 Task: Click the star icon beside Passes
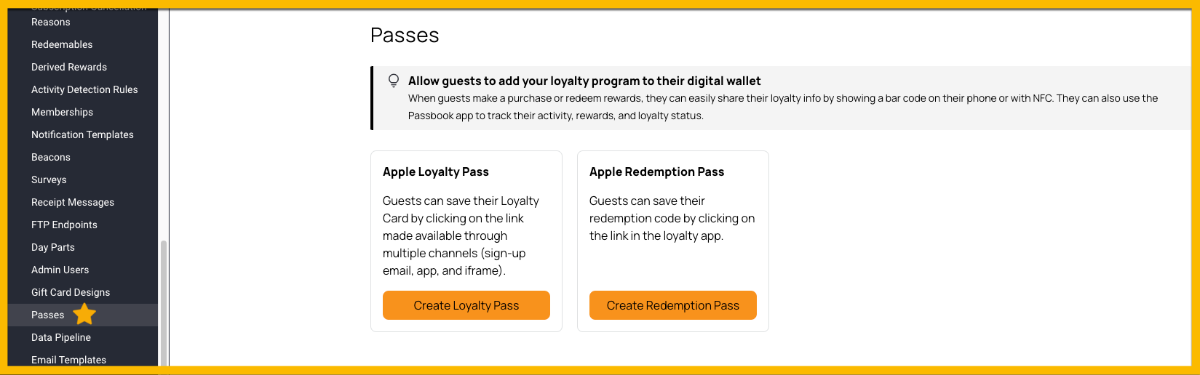tap(84, 314)
